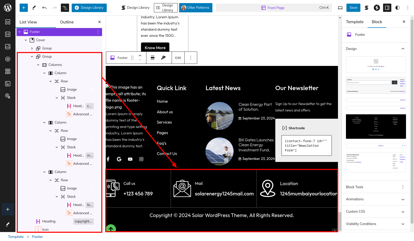This screenshot has height=241, width=414.
Task: Open the Otter Patterns button
Action: tap(196, 8)
